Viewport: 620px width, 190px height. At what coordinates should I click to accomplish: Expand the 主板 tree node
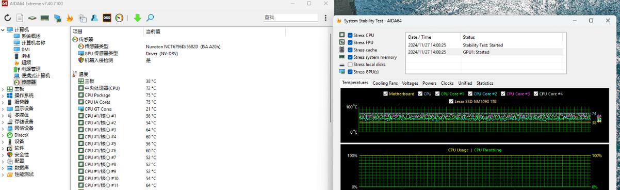[x=3, y=89]
